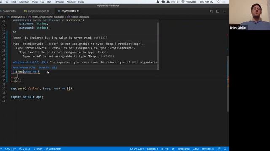Image resolution: width=270 pixels, height=151 pixels.
Task: Open changes compare icon in editor toolbar
Action: tap(211, 11)
